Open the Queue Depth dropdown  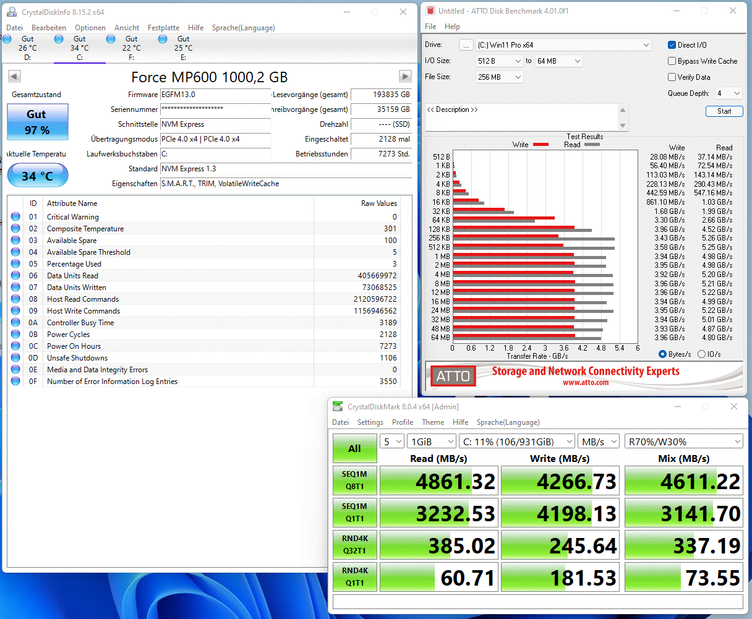point(728,93)
